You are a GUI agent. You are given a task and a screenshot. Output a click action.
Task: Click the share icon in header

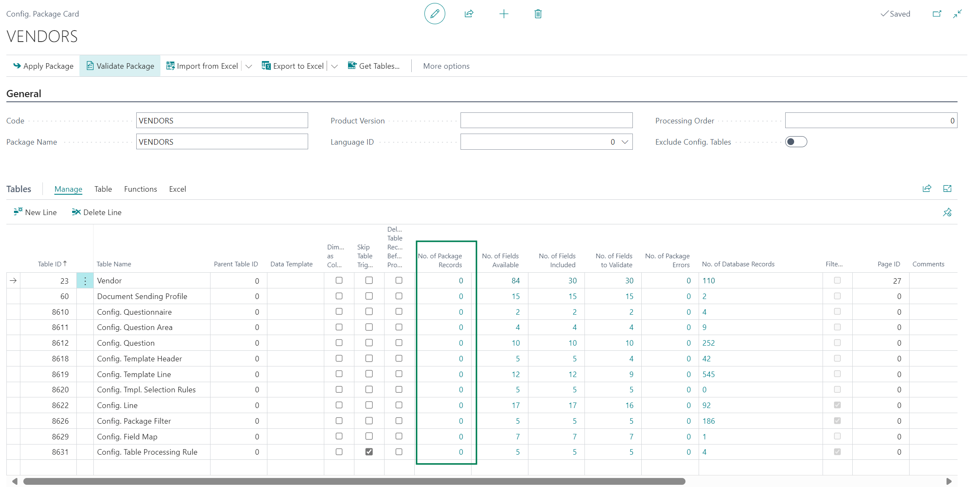(469, 14)
